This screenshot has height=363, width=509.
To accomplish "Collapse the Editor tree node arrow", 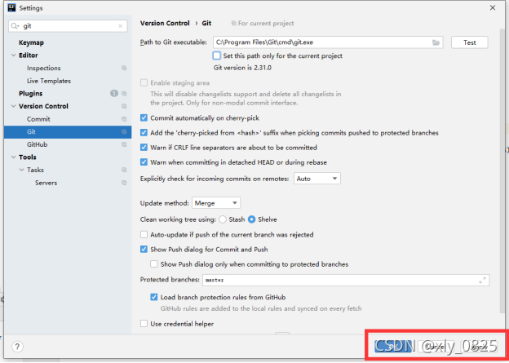I will [x=13, y=55].
